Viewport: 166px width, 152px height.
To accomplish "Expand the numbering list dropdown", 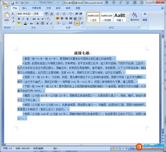I will 67,14.
